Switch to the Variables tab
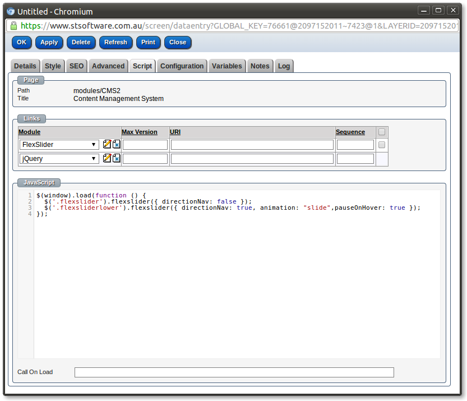The height and width of the screenshot is (401, 467). pos(226,66)
